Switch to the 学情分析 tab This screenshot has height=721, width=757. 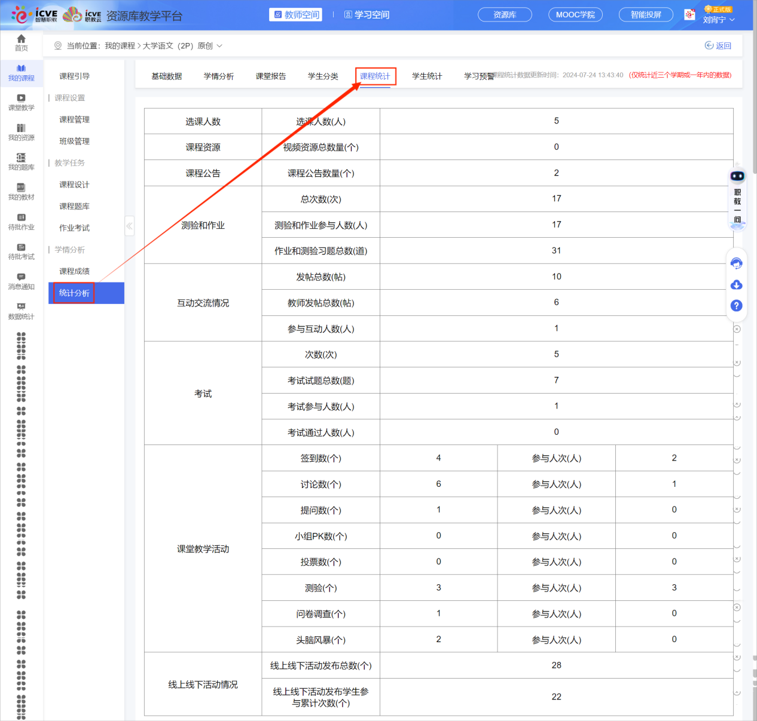click(218, 76)
